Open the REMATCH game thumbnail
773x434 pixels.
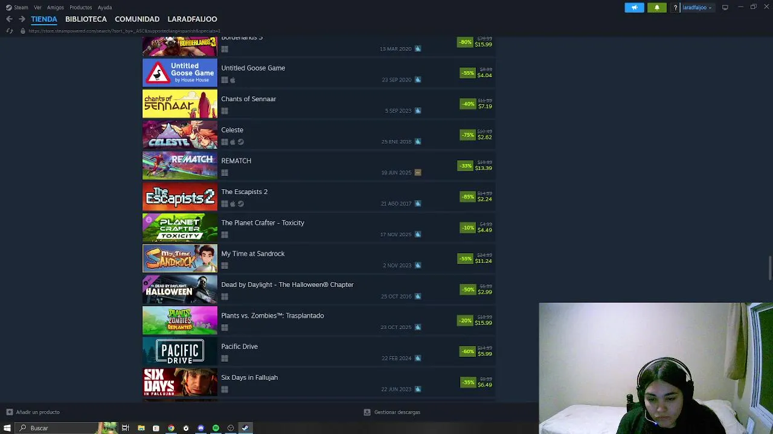pyautogui.click(x=180, y=166)
